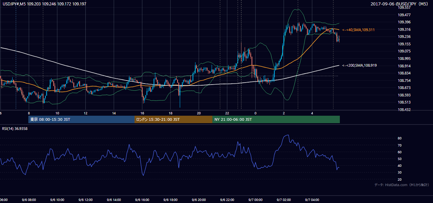Click RSI scale value 70
This screenshot has height=203, width=433.
[x=400, y=145]
